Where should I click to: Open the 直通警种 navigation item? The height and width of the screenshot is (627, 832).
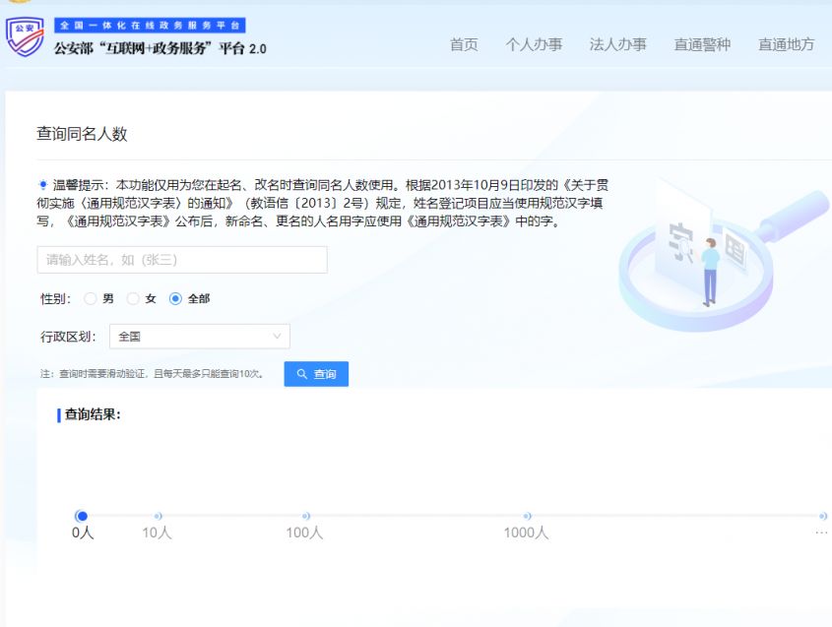(x=702, y=44)
